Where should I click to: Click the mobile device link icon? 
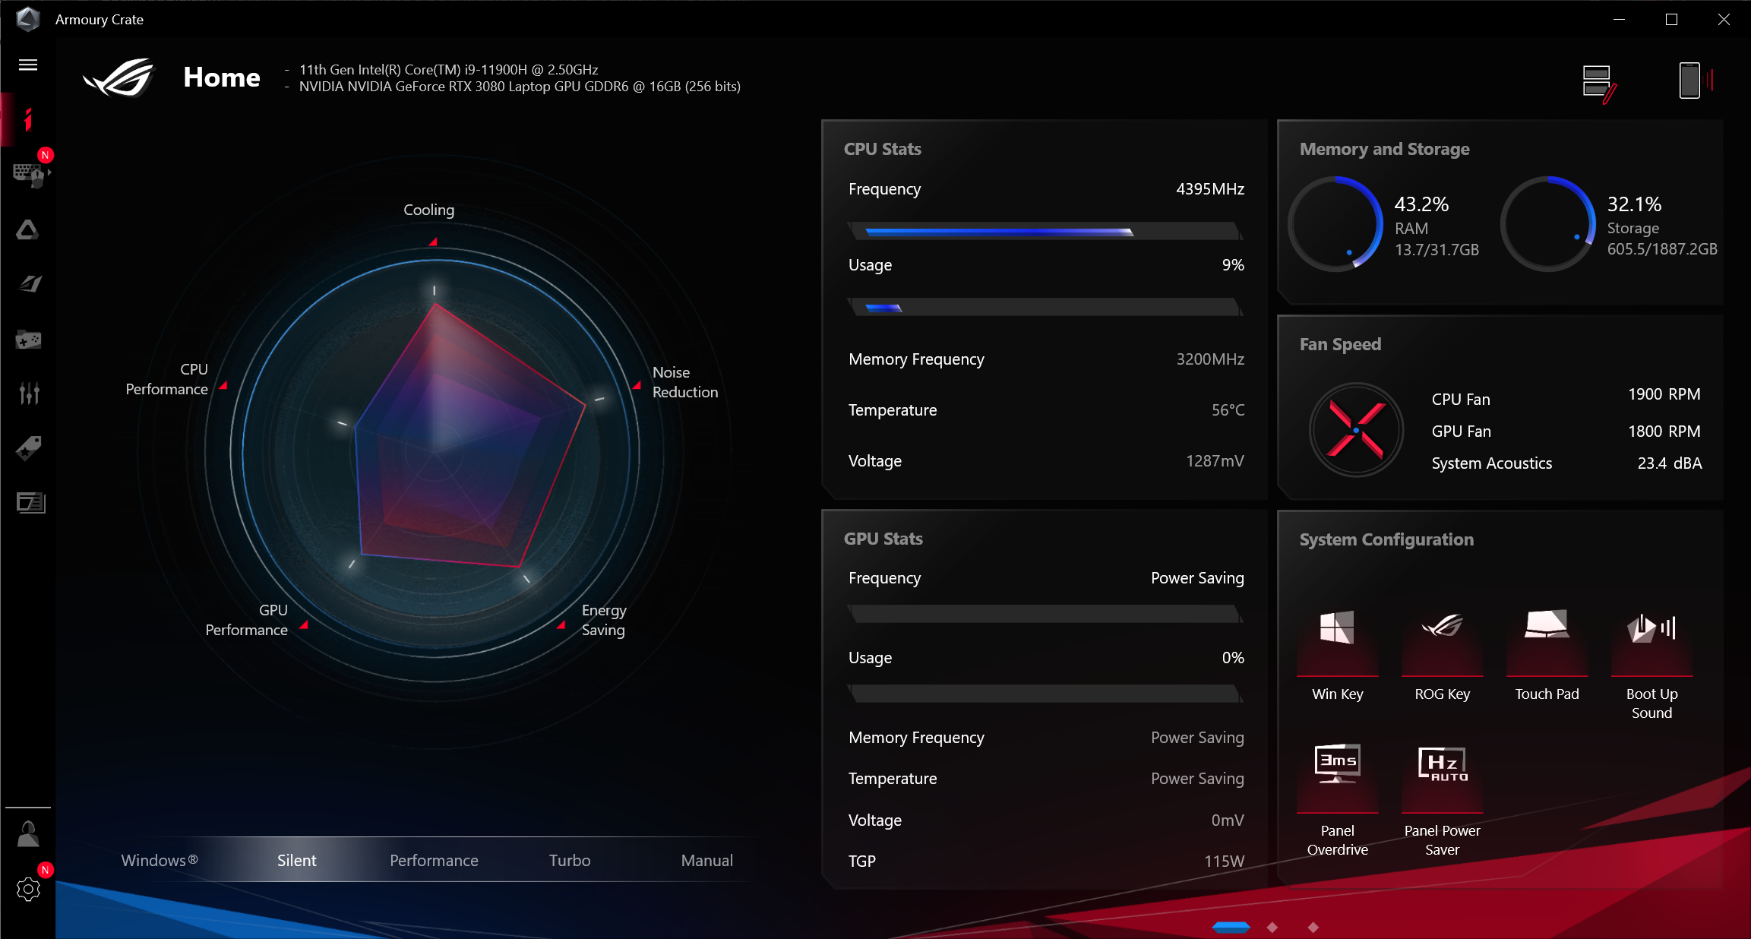point(1695,80)
